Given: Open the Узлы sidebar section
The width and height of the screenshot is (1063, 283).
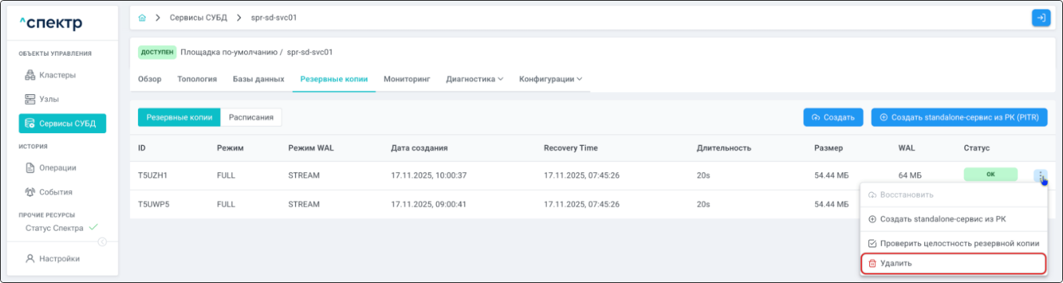Looking at the screenshot, I should [x=48, y=99].
